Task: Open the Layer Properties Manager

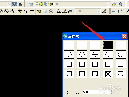Action: point(31,4)
